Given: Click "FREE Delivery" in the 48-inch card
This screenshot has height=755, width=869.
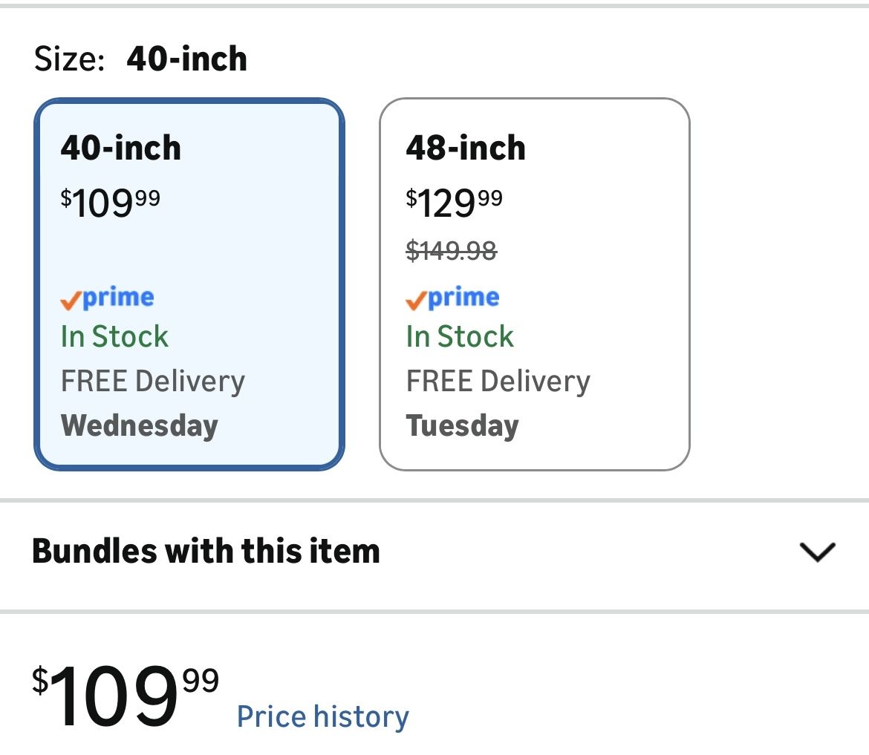Looking at the screenshot, I should coord(498,382).
